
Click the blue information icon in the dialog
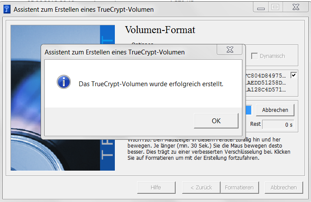coord(64,81)
